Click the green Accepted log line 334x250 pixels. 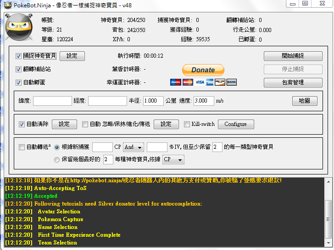31,196
